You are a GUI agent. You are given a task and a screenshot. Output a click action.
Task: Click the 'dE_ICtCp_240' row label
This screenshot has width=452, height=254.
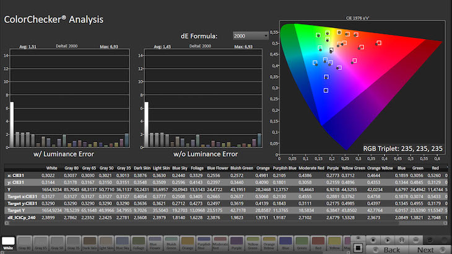tap(21, 217)
